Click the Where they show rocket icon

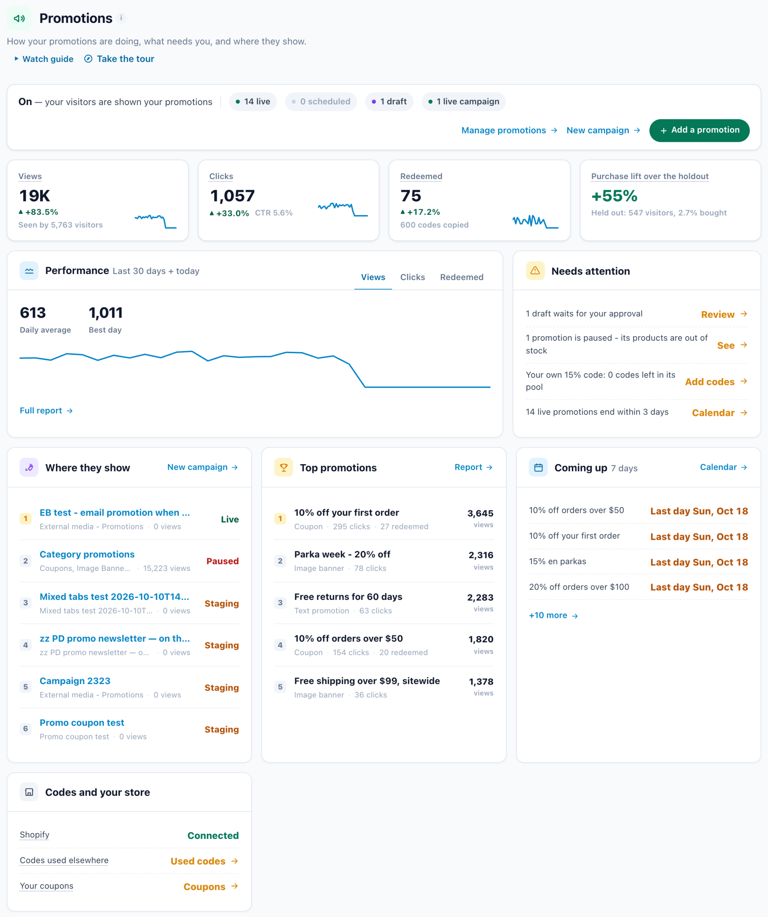pos(29,468)
